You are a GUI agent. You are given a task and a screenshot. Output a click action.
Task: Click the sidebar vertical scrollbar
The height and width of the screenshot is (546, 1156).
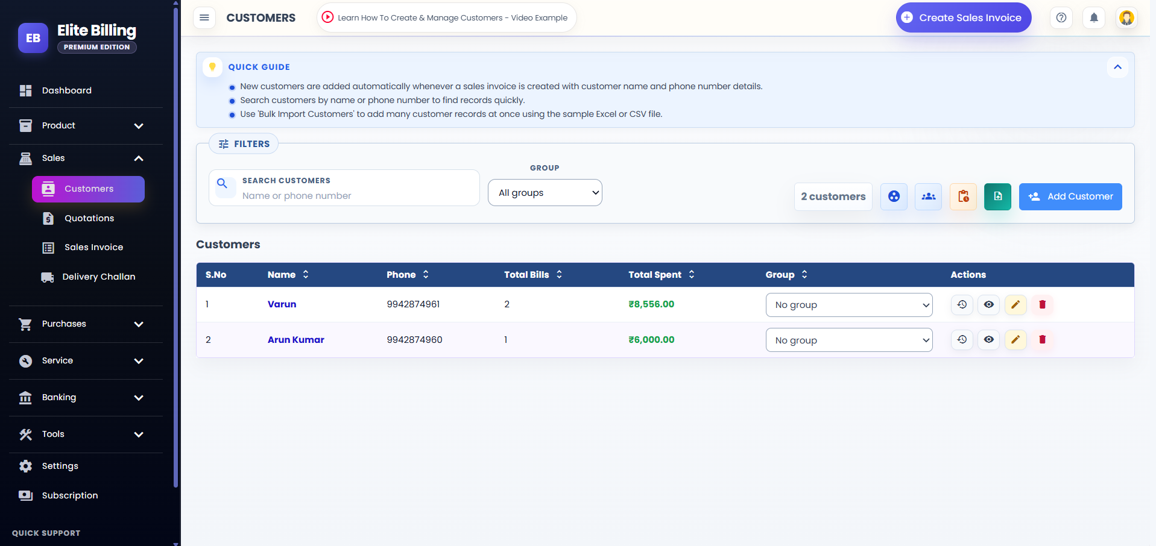(175, 247)
